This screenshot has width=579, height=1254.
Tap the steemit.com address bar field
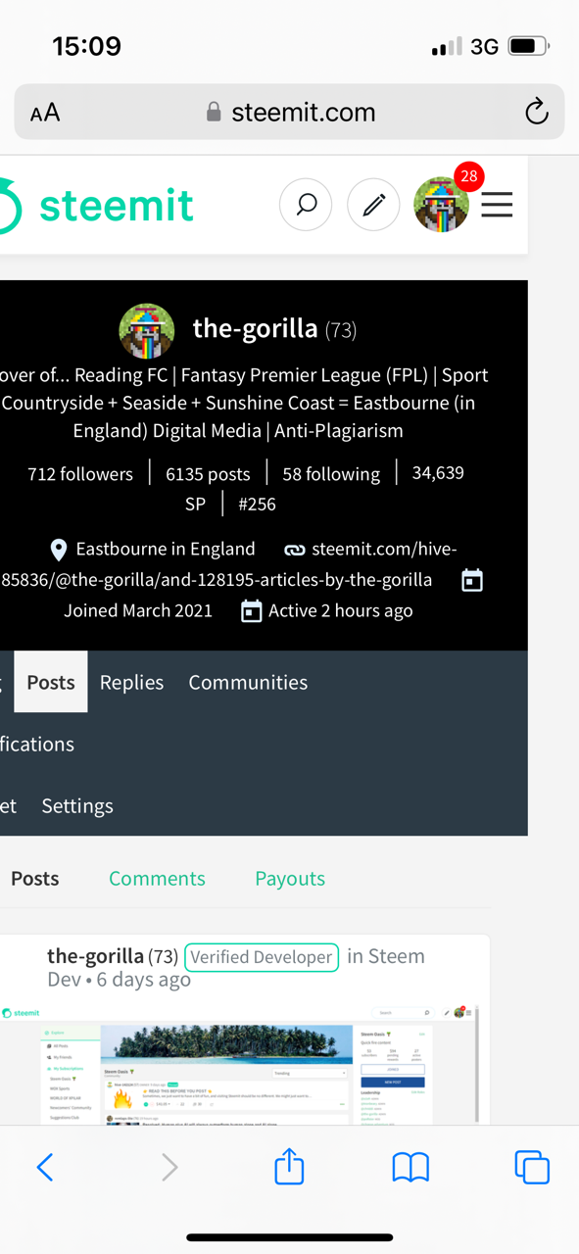click(290, 112)
